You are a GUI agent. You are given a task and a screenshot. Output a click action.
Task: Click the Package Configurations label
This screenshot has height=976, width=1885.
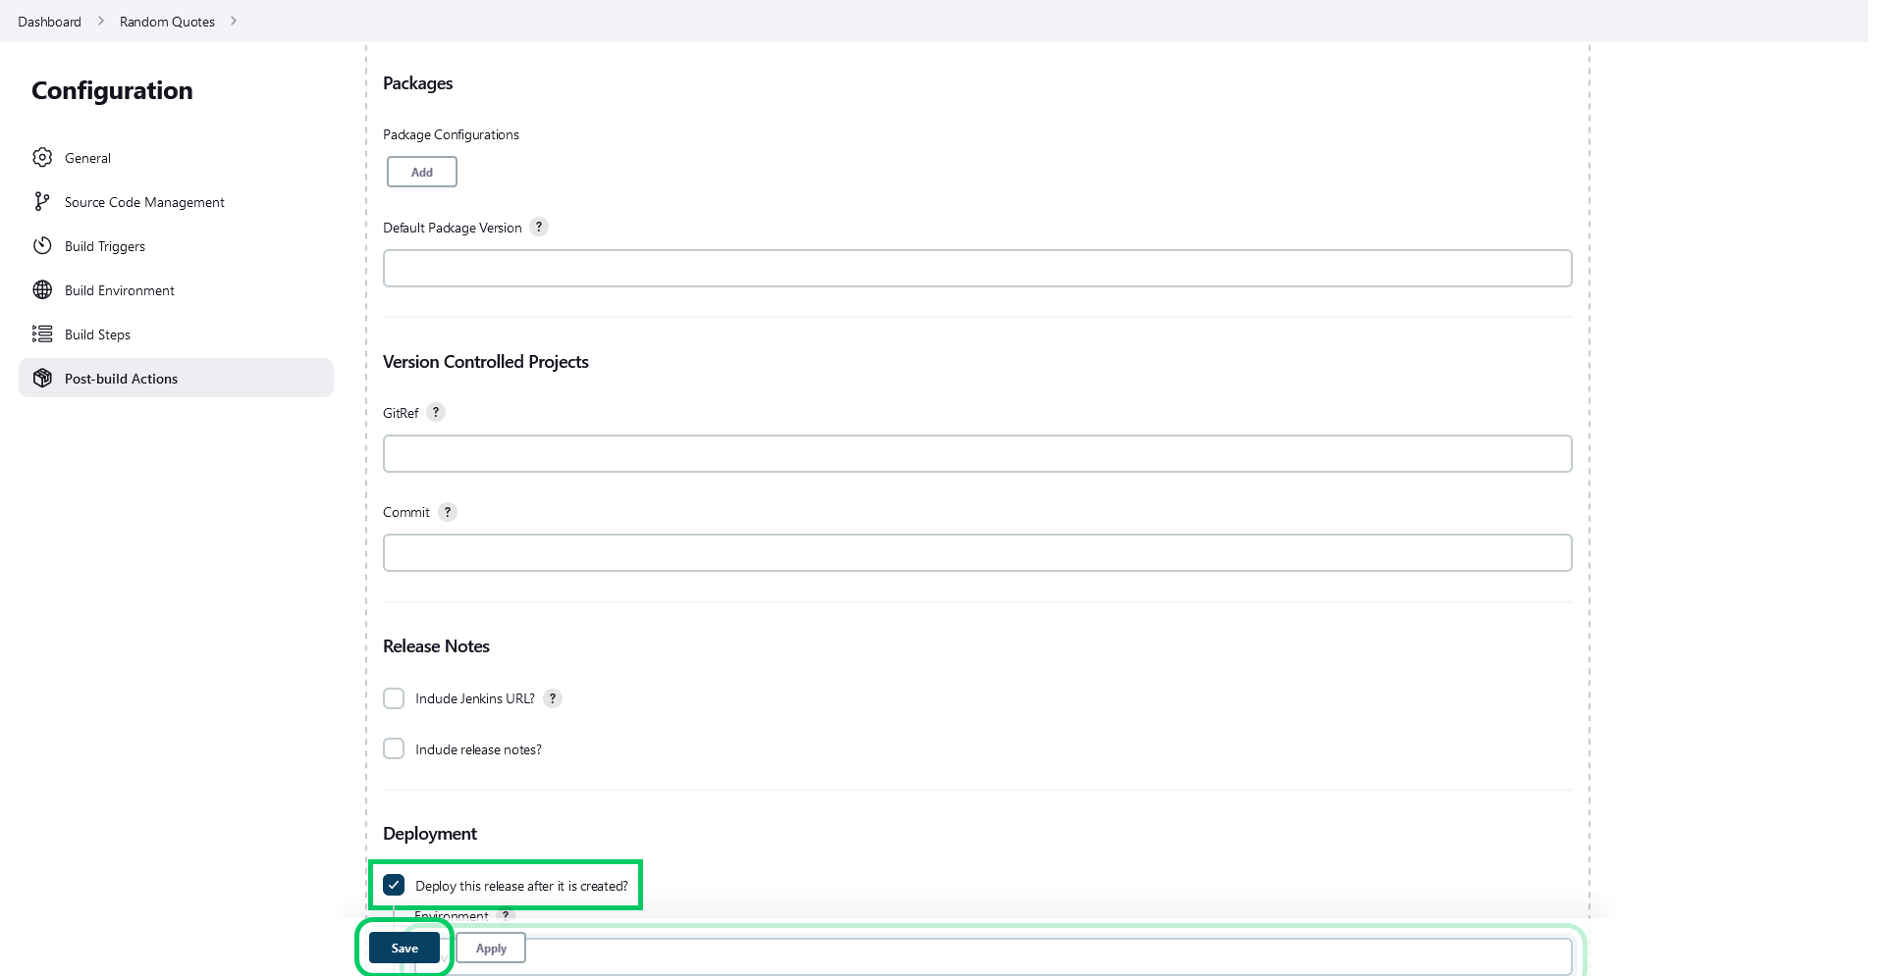451,134
